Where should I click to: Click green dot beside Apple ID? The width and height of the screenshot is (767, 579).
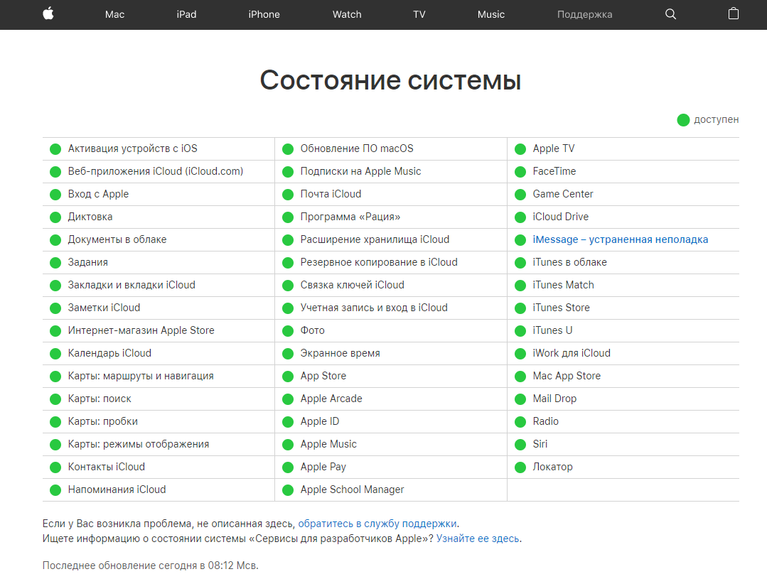pyautogui.click(x=288, y=422)
